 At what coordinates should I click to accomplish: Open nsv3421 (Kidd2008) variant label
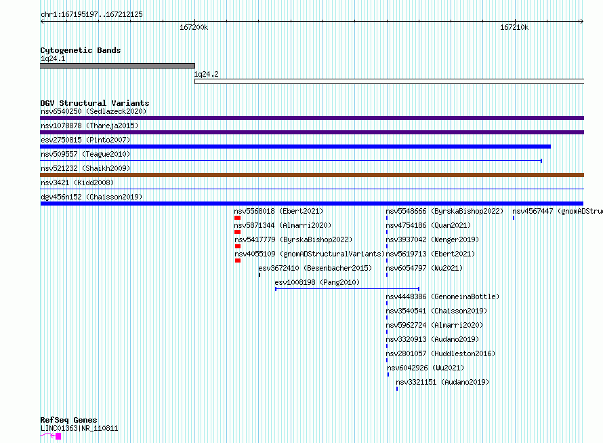tap(77, 182)
